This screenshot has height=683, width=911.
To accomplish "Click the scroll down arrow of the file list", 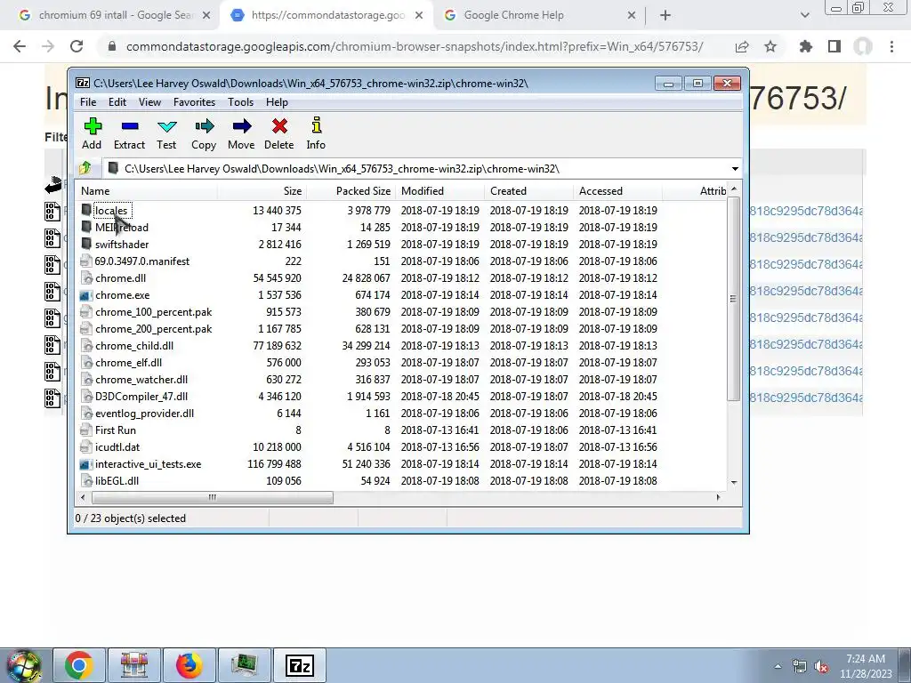I will (x=734, y=482).
